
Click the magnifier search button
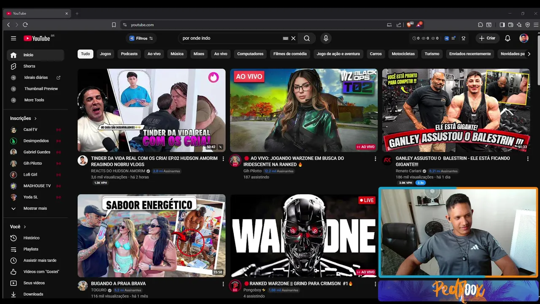pos(307,38)
